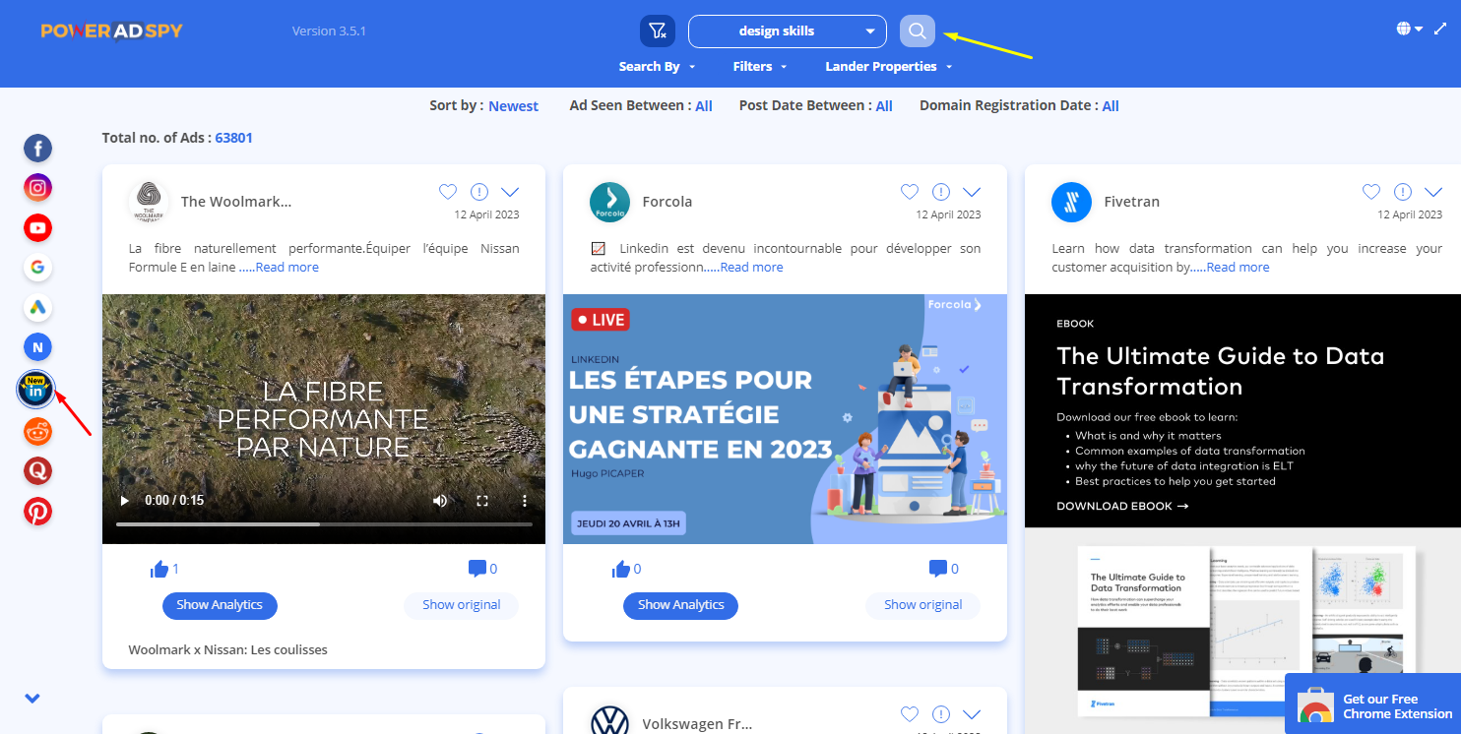The width and height of the screenshot is (1461, 734).
Task: Click Read more on Fivetran ad text
Action: point(1239,268)
